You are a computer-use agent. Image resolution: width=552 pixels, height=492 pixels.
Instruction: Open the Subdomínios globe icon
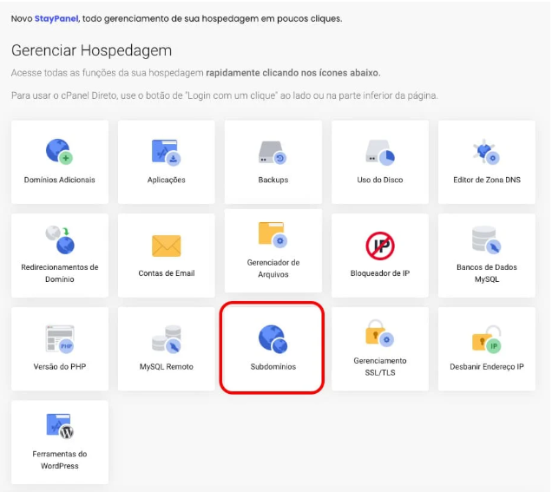273,339
